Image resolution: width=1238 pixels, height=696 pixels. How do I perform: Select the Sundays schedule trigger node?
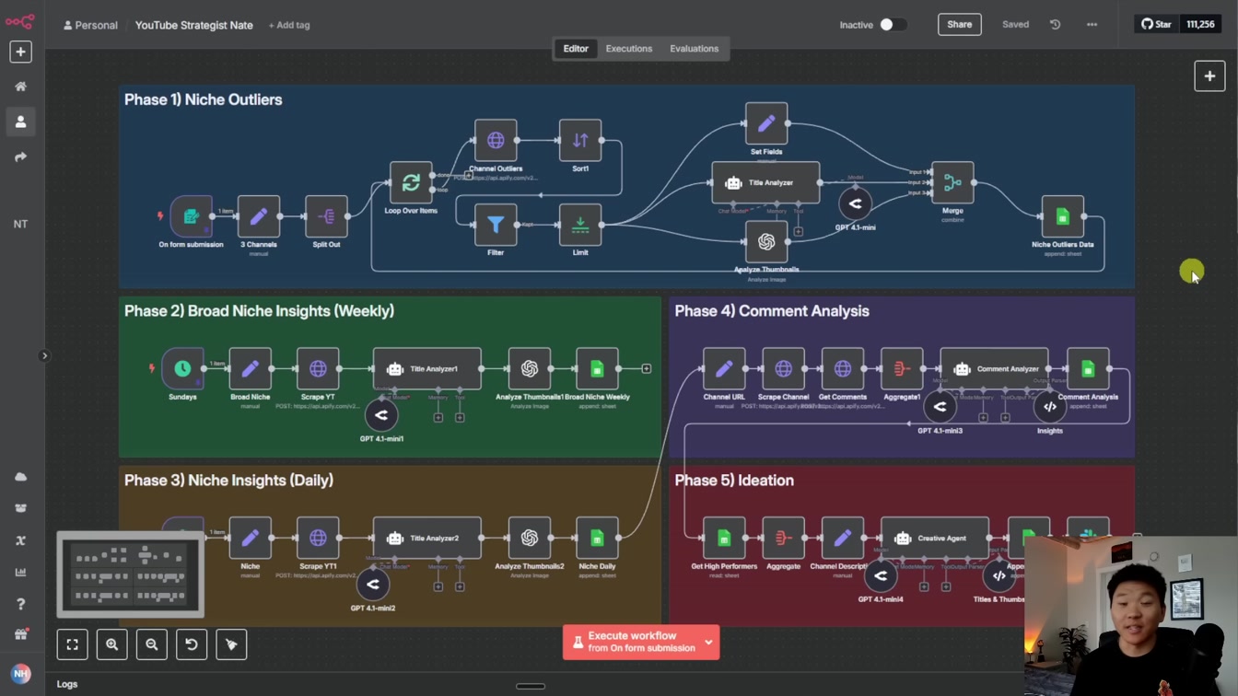182,368
